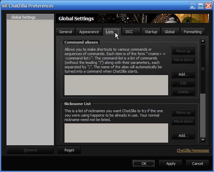
Task: Click Edit in Command aliases
Action: tap(183, 83)
